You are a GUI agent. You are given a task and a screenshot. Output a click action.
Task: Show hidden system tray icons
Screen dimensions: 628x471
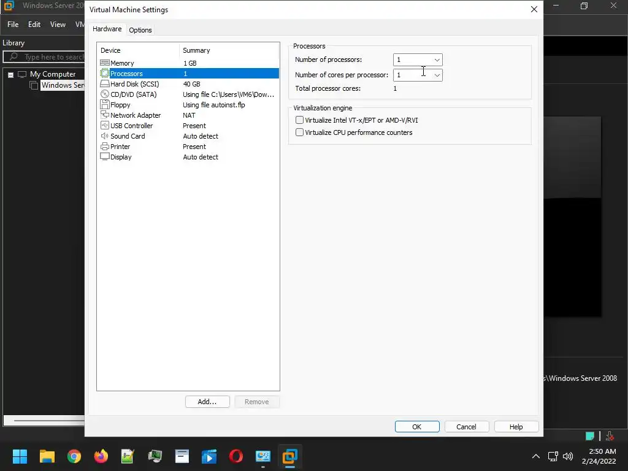pos(535,456)
